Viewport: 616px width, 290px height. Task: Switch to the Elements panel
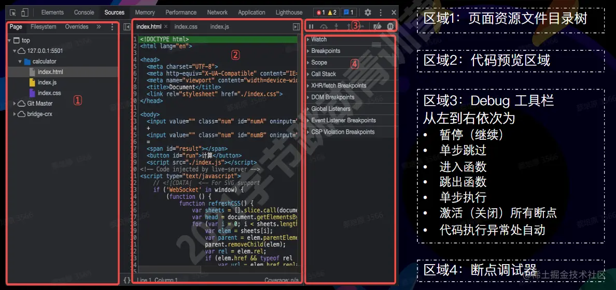pyautogui.click(x=52, y=12)
